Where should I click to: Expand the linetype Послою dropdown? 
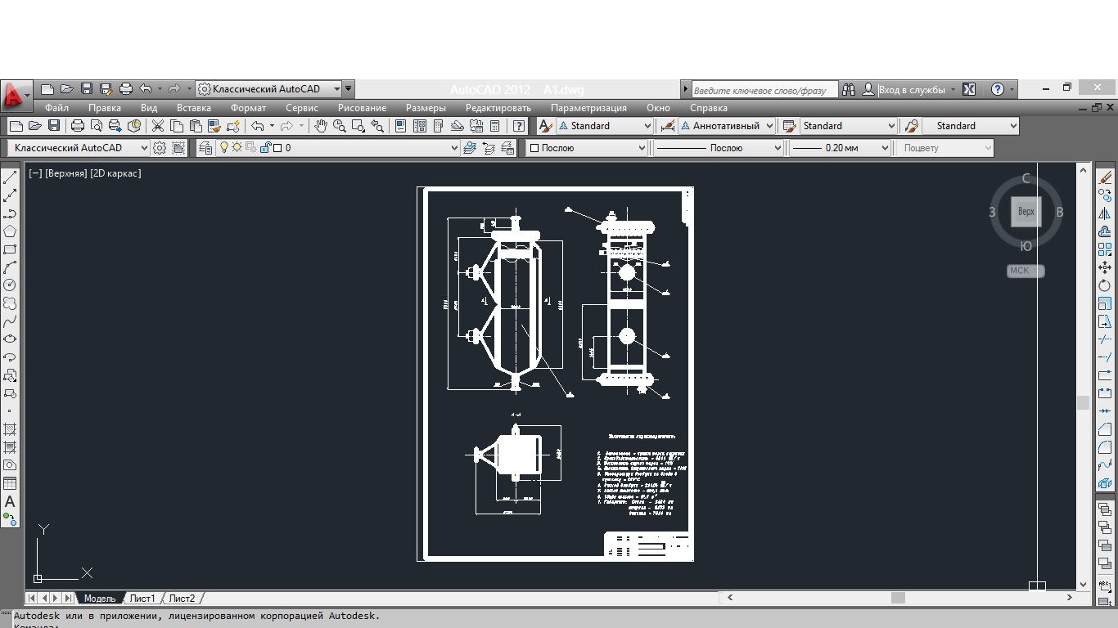719,148
